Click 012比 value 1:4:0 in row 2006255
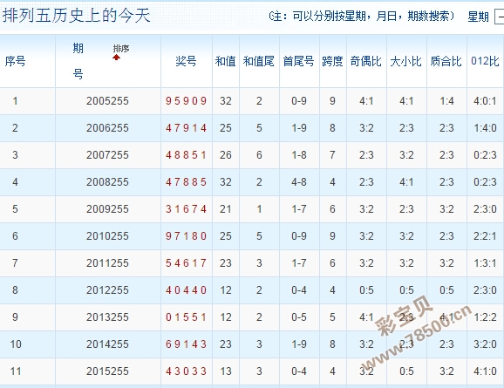The width and height of the screenshot is (504, 388). coord(485,128)
